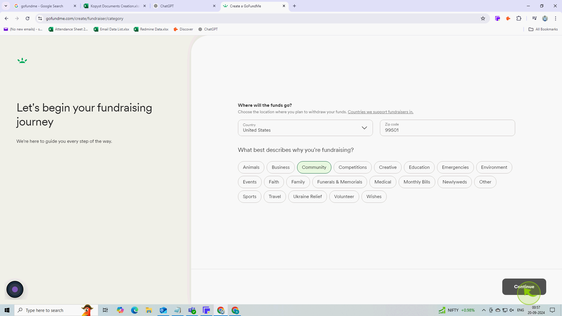Show hidden system tray icons
This screenshot has width=562, height=316.
[484, 310]
